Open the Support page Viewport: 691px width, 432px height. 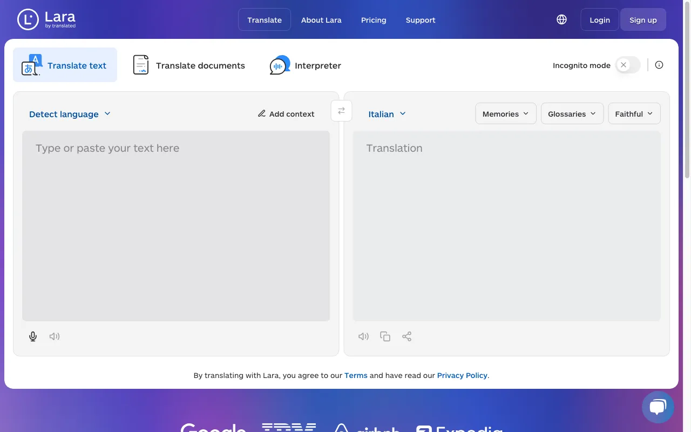pos(421,19)
